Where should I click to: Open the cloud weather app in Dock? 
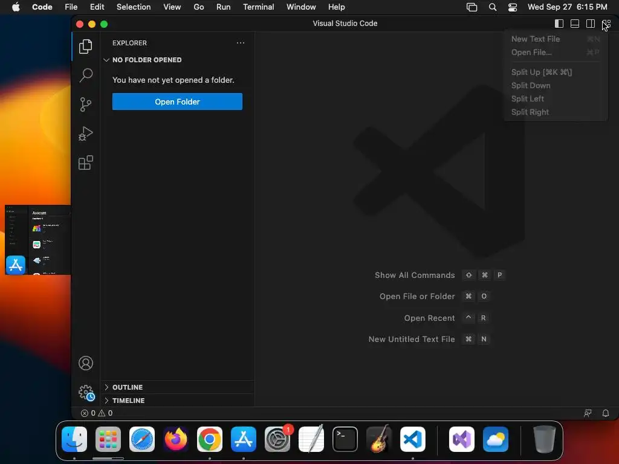(x=496, y=439)
